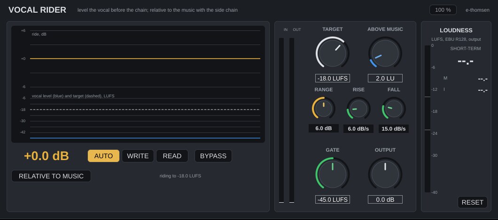The image size is (498, 220).
Task: Click the M momentary loudness value
Action: click(482, 79)
